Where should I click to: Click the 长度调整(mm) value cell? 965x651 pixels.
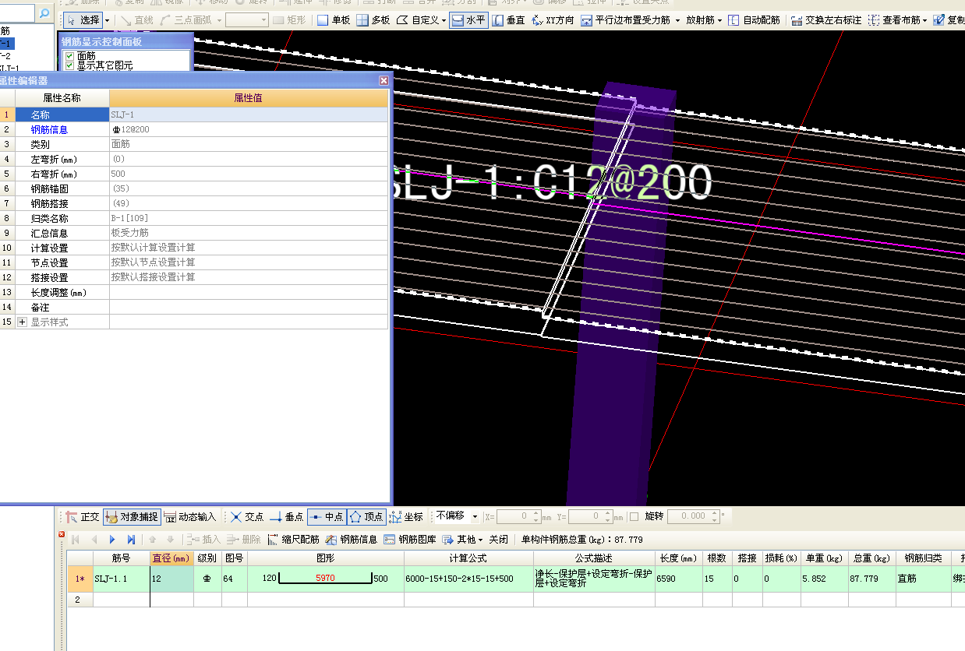pyautogui.click(x=249, y=292)
